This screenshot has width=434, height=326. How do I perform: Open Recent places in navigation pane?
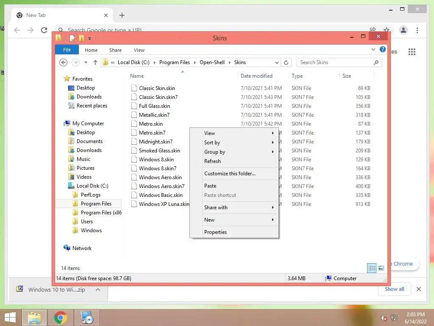click(x=92, y=106)
